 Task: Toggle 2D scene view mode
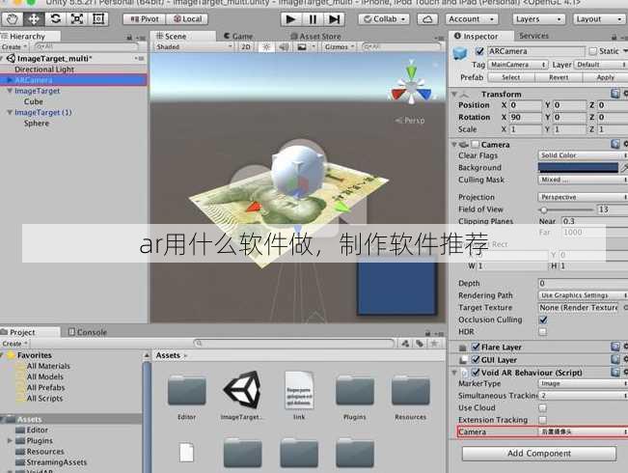(x=246, y=47)
